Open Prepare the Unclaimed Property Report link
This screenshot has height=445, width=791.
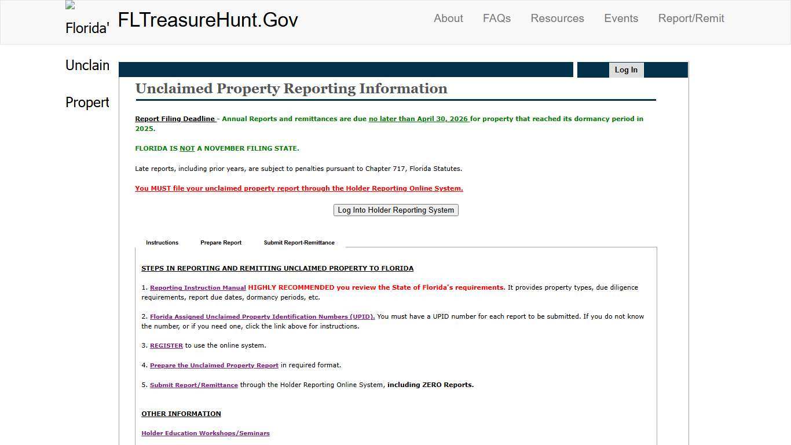click(x=214, y=365)
